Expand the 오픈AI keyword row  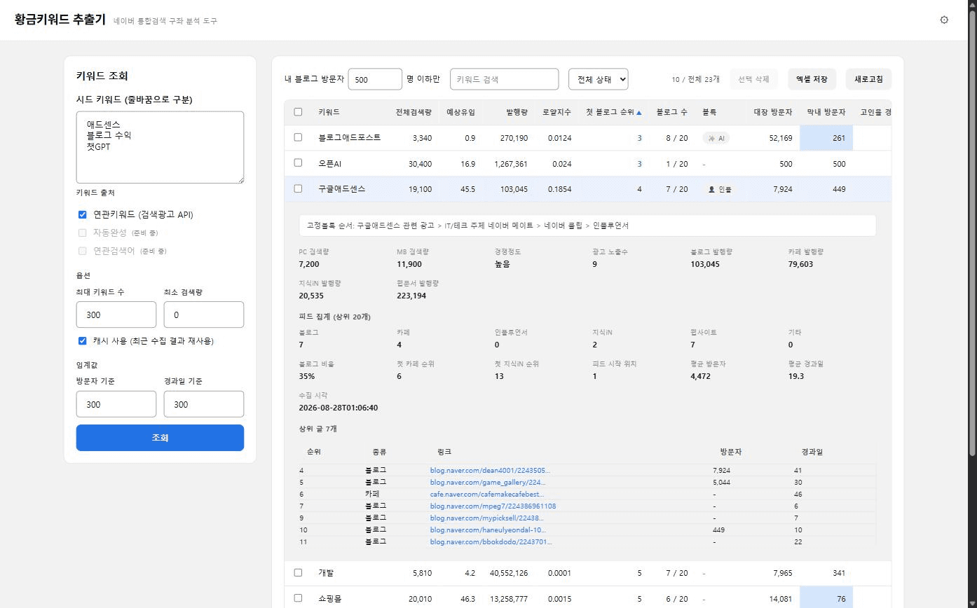click(587, 164)
